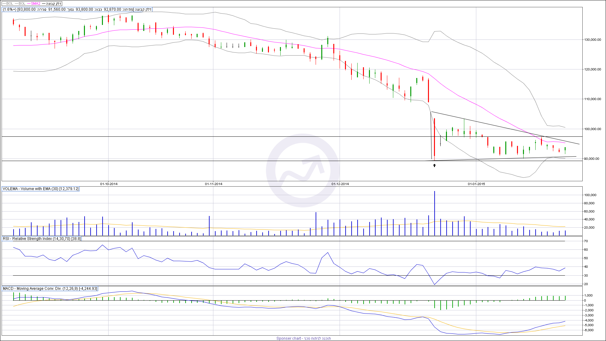Click the 01-11-2014 date axis label
Screen dimensions: 606x341
213,184
